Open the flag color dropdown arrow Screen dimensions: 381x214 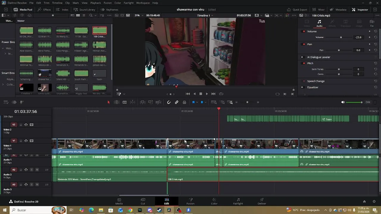197,103
